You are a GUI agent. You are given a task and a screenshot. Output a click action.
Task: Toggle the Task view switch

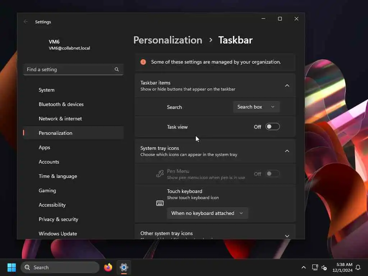click(x=272, y=127)
